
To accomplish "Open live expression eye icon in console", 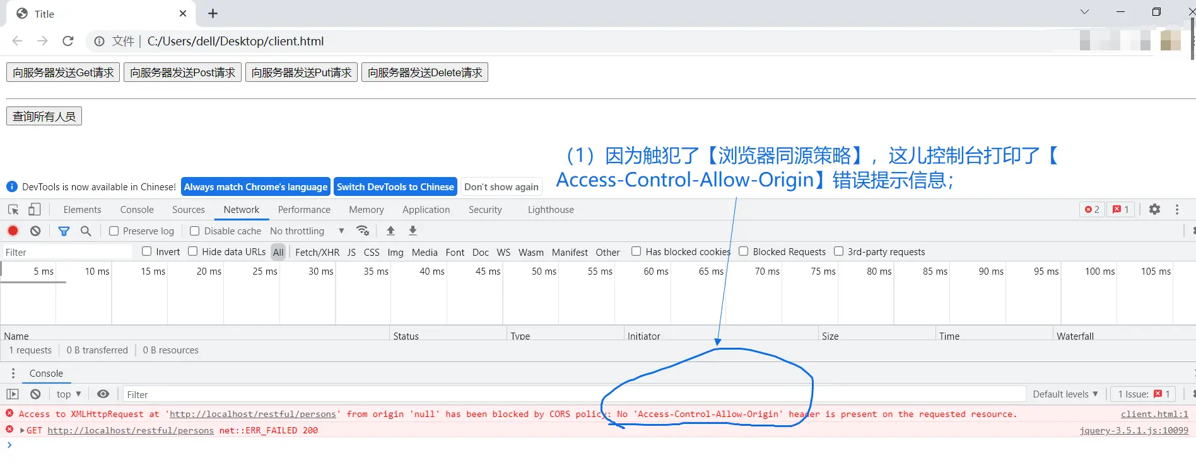I will [x=103, y=394].
